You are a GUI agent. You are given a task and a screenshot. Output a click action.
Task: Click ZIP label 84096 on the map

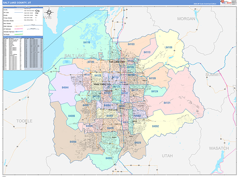point(73,142)
